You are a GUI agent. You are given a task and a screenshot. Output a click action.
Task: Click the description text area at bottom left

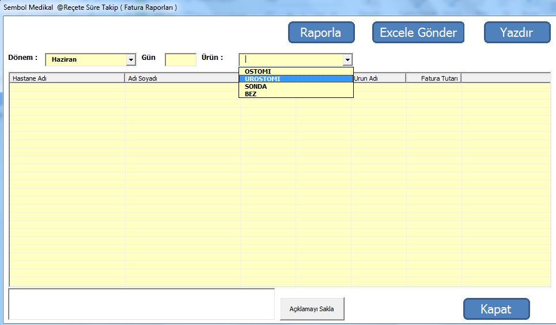[141, 304]
